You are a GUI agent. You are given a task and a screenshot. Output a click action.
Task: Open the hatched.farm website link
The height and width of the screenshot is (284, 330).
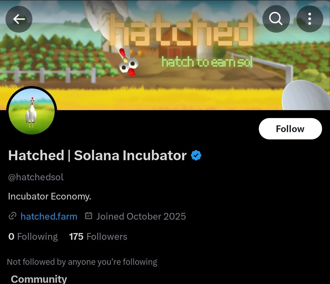49,216
